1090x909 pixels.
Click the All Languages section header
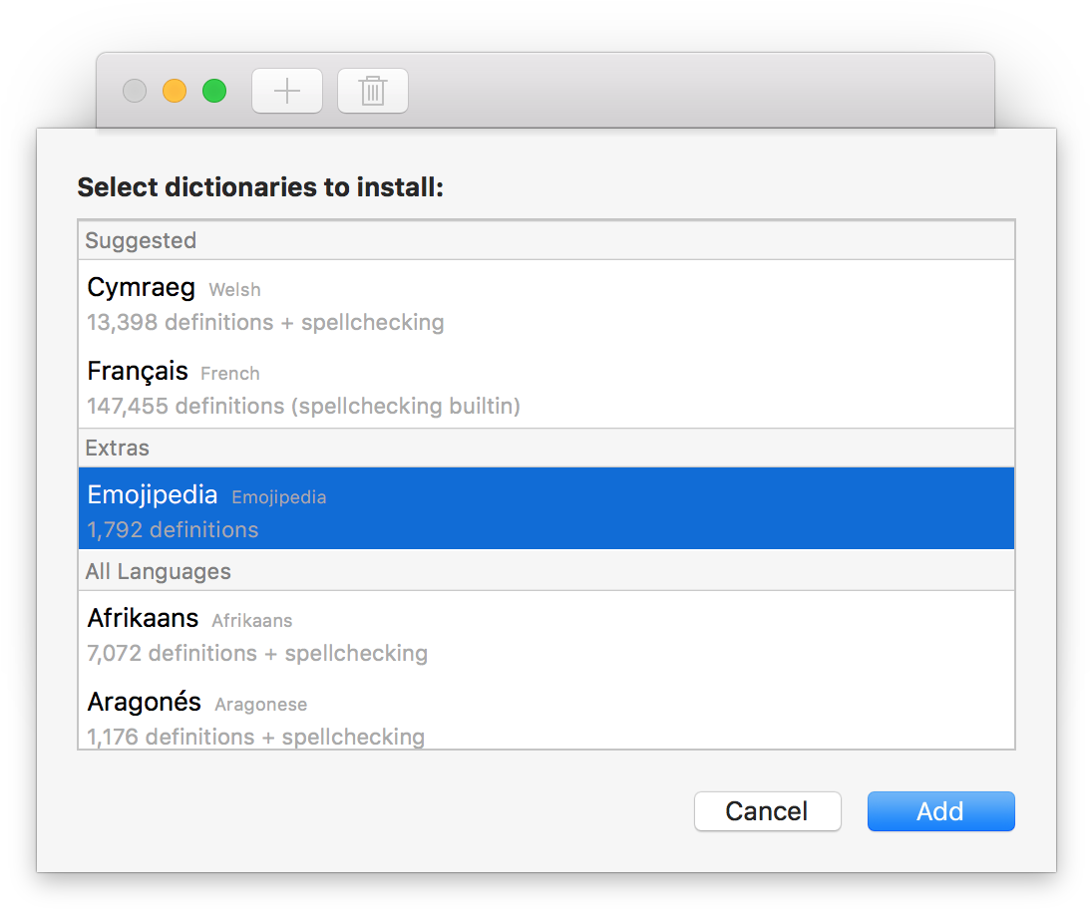[546, 571]
